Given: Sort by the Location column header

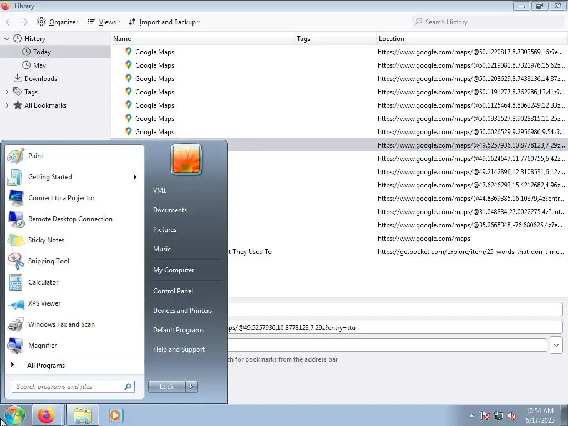Looking at the screenshot, I should (x=472, y=39).
